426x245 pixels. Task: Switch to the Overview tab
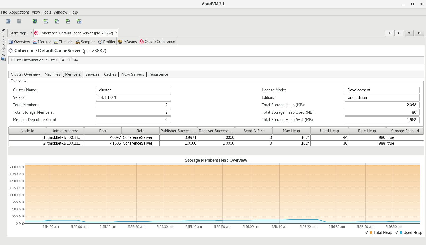19,42
